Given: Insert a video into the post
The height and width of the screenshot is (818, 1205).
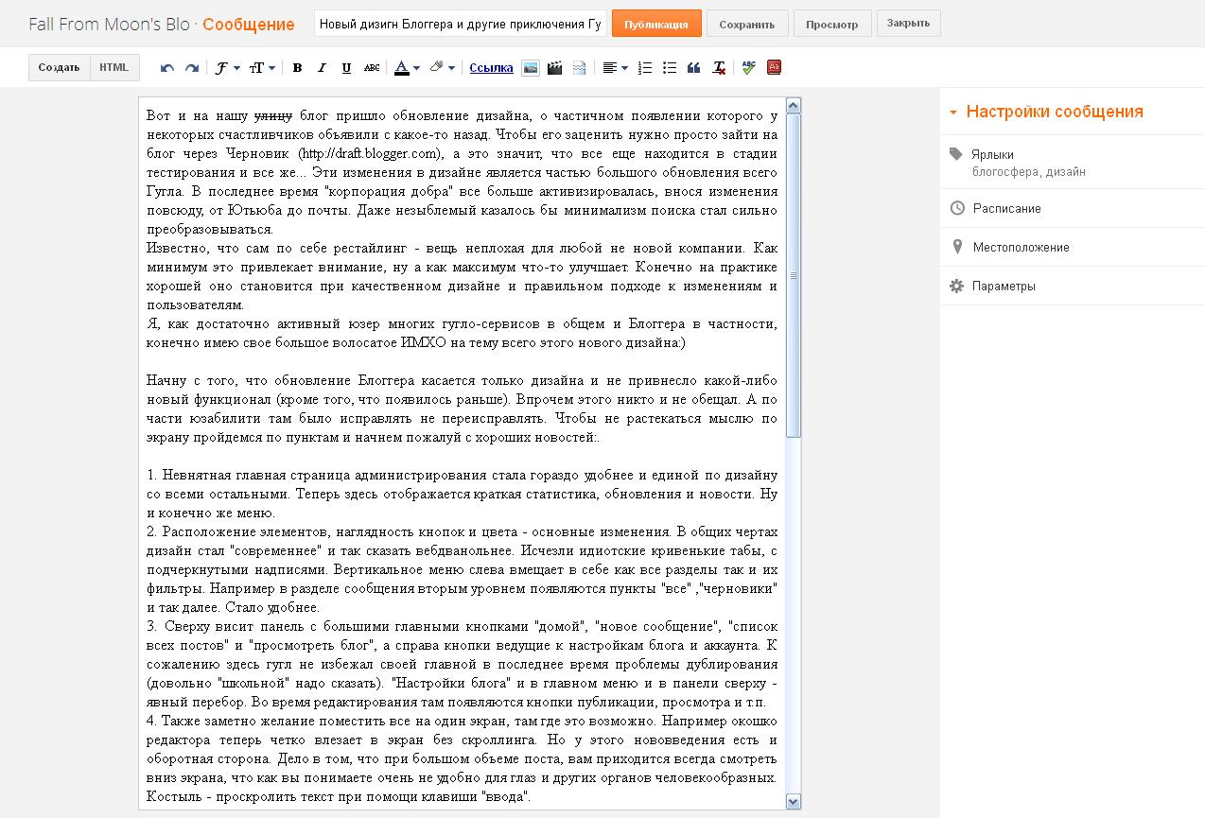Looking at the screenshot, I should [555, 68].
